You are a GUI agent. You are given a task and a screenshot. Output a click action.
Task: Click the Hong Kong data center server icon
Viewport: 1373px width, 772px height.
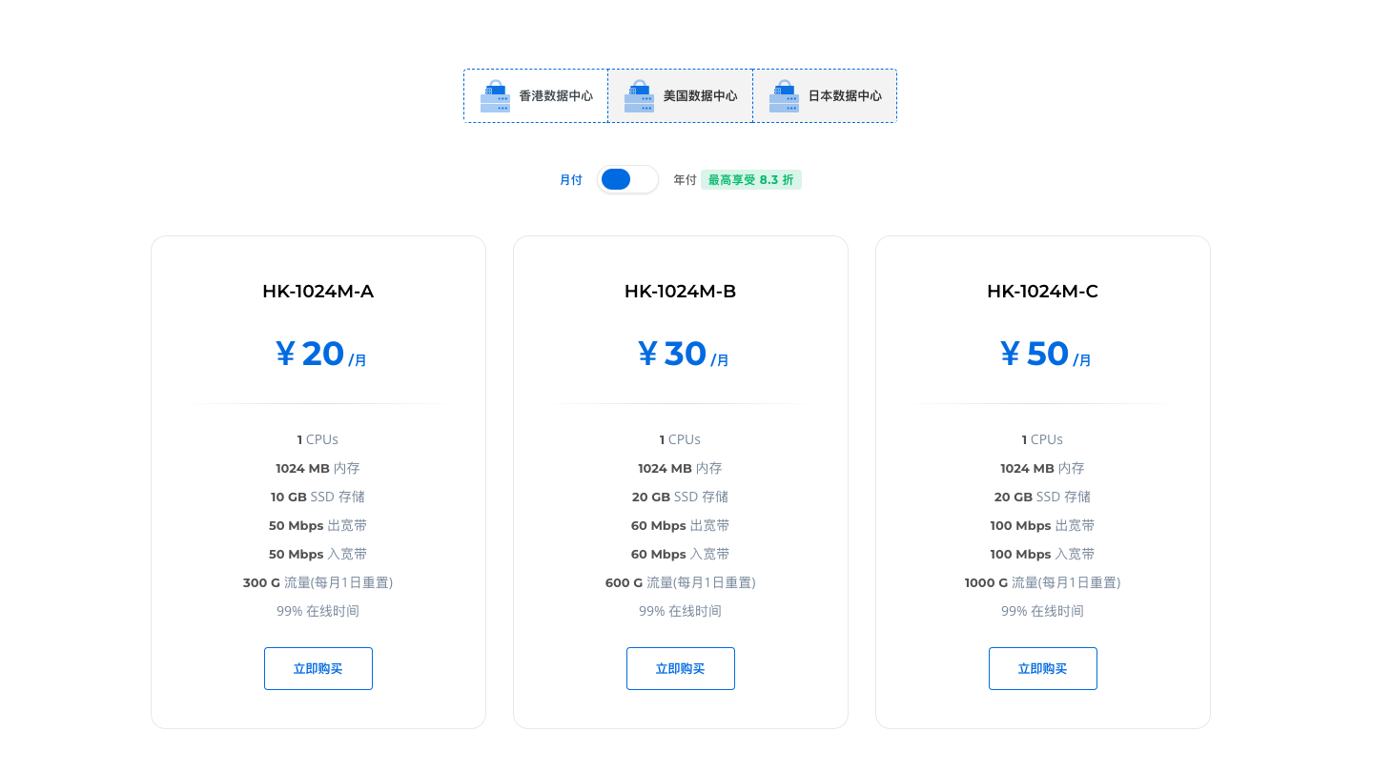tap(495, 96)
